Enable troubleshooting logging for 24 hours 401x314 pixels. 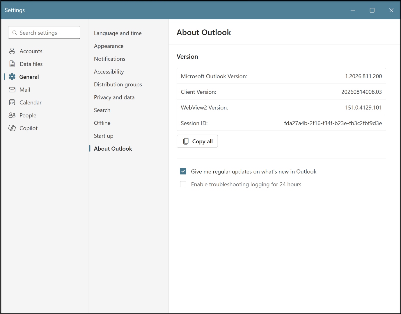coord(183,184)
